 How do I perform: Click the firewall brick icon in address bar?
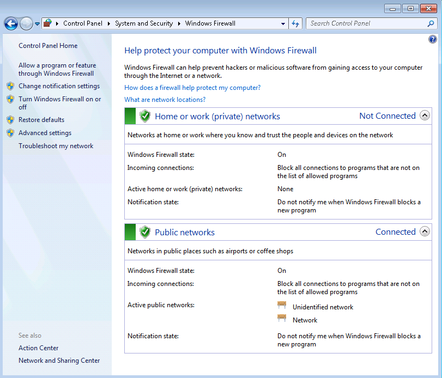pos(47,23)
